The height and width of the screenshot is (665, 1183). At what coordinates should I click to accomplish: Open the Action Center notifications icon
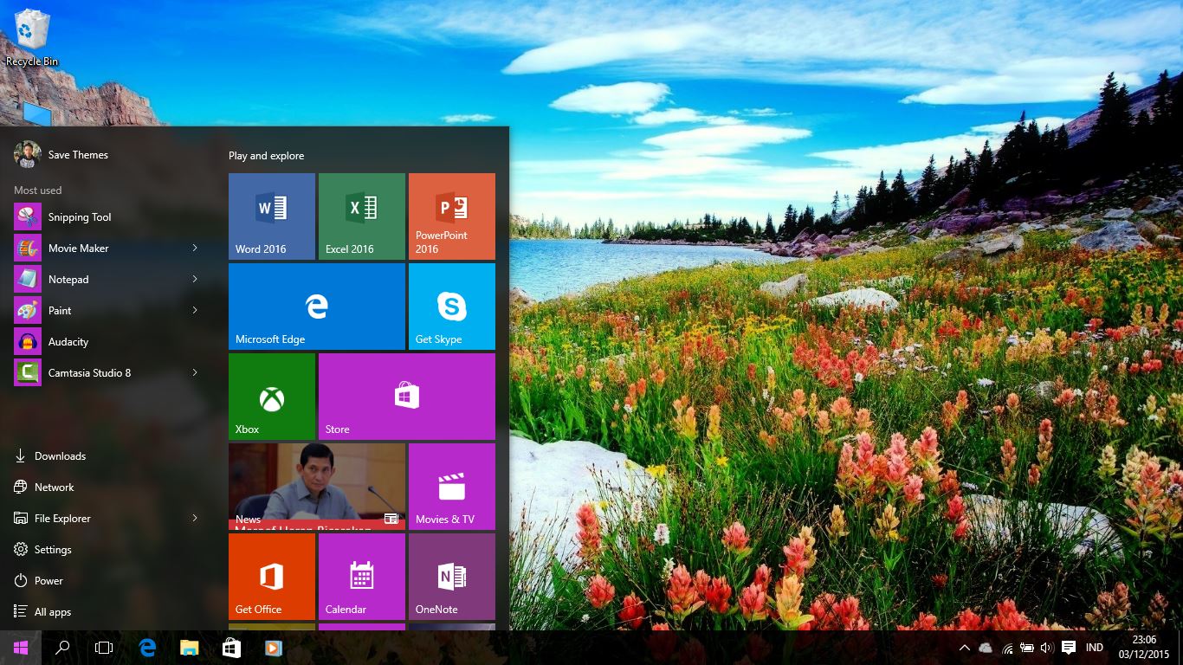coord(1069,648)
